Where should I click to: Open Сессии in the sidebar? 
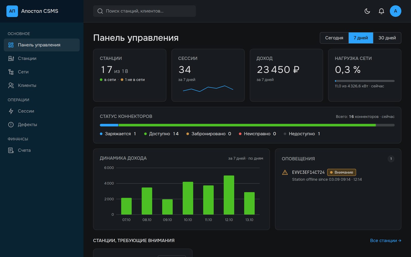tap(42, 111)
